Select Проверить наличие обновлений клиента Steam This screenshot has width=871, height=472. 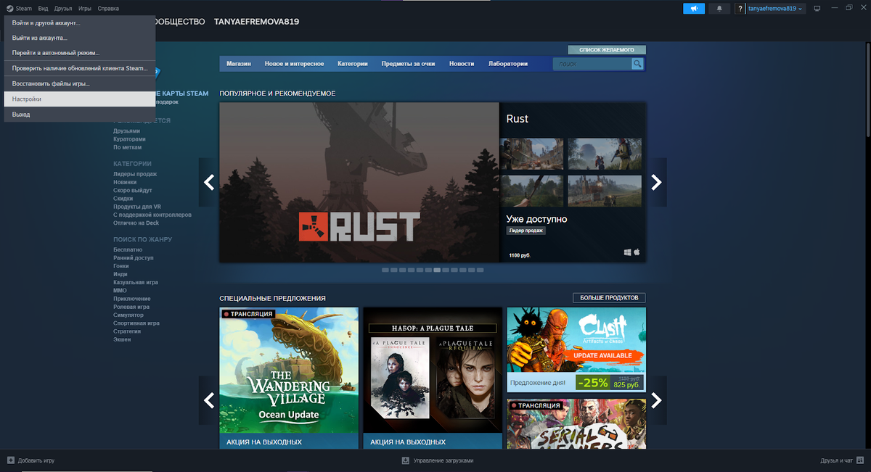pos(80,68)
